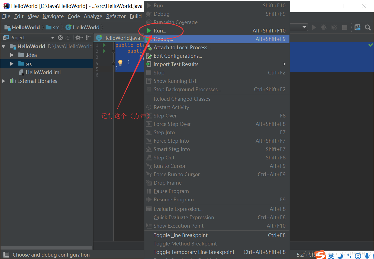Choose Attach to Local Process...

[217, 47]
